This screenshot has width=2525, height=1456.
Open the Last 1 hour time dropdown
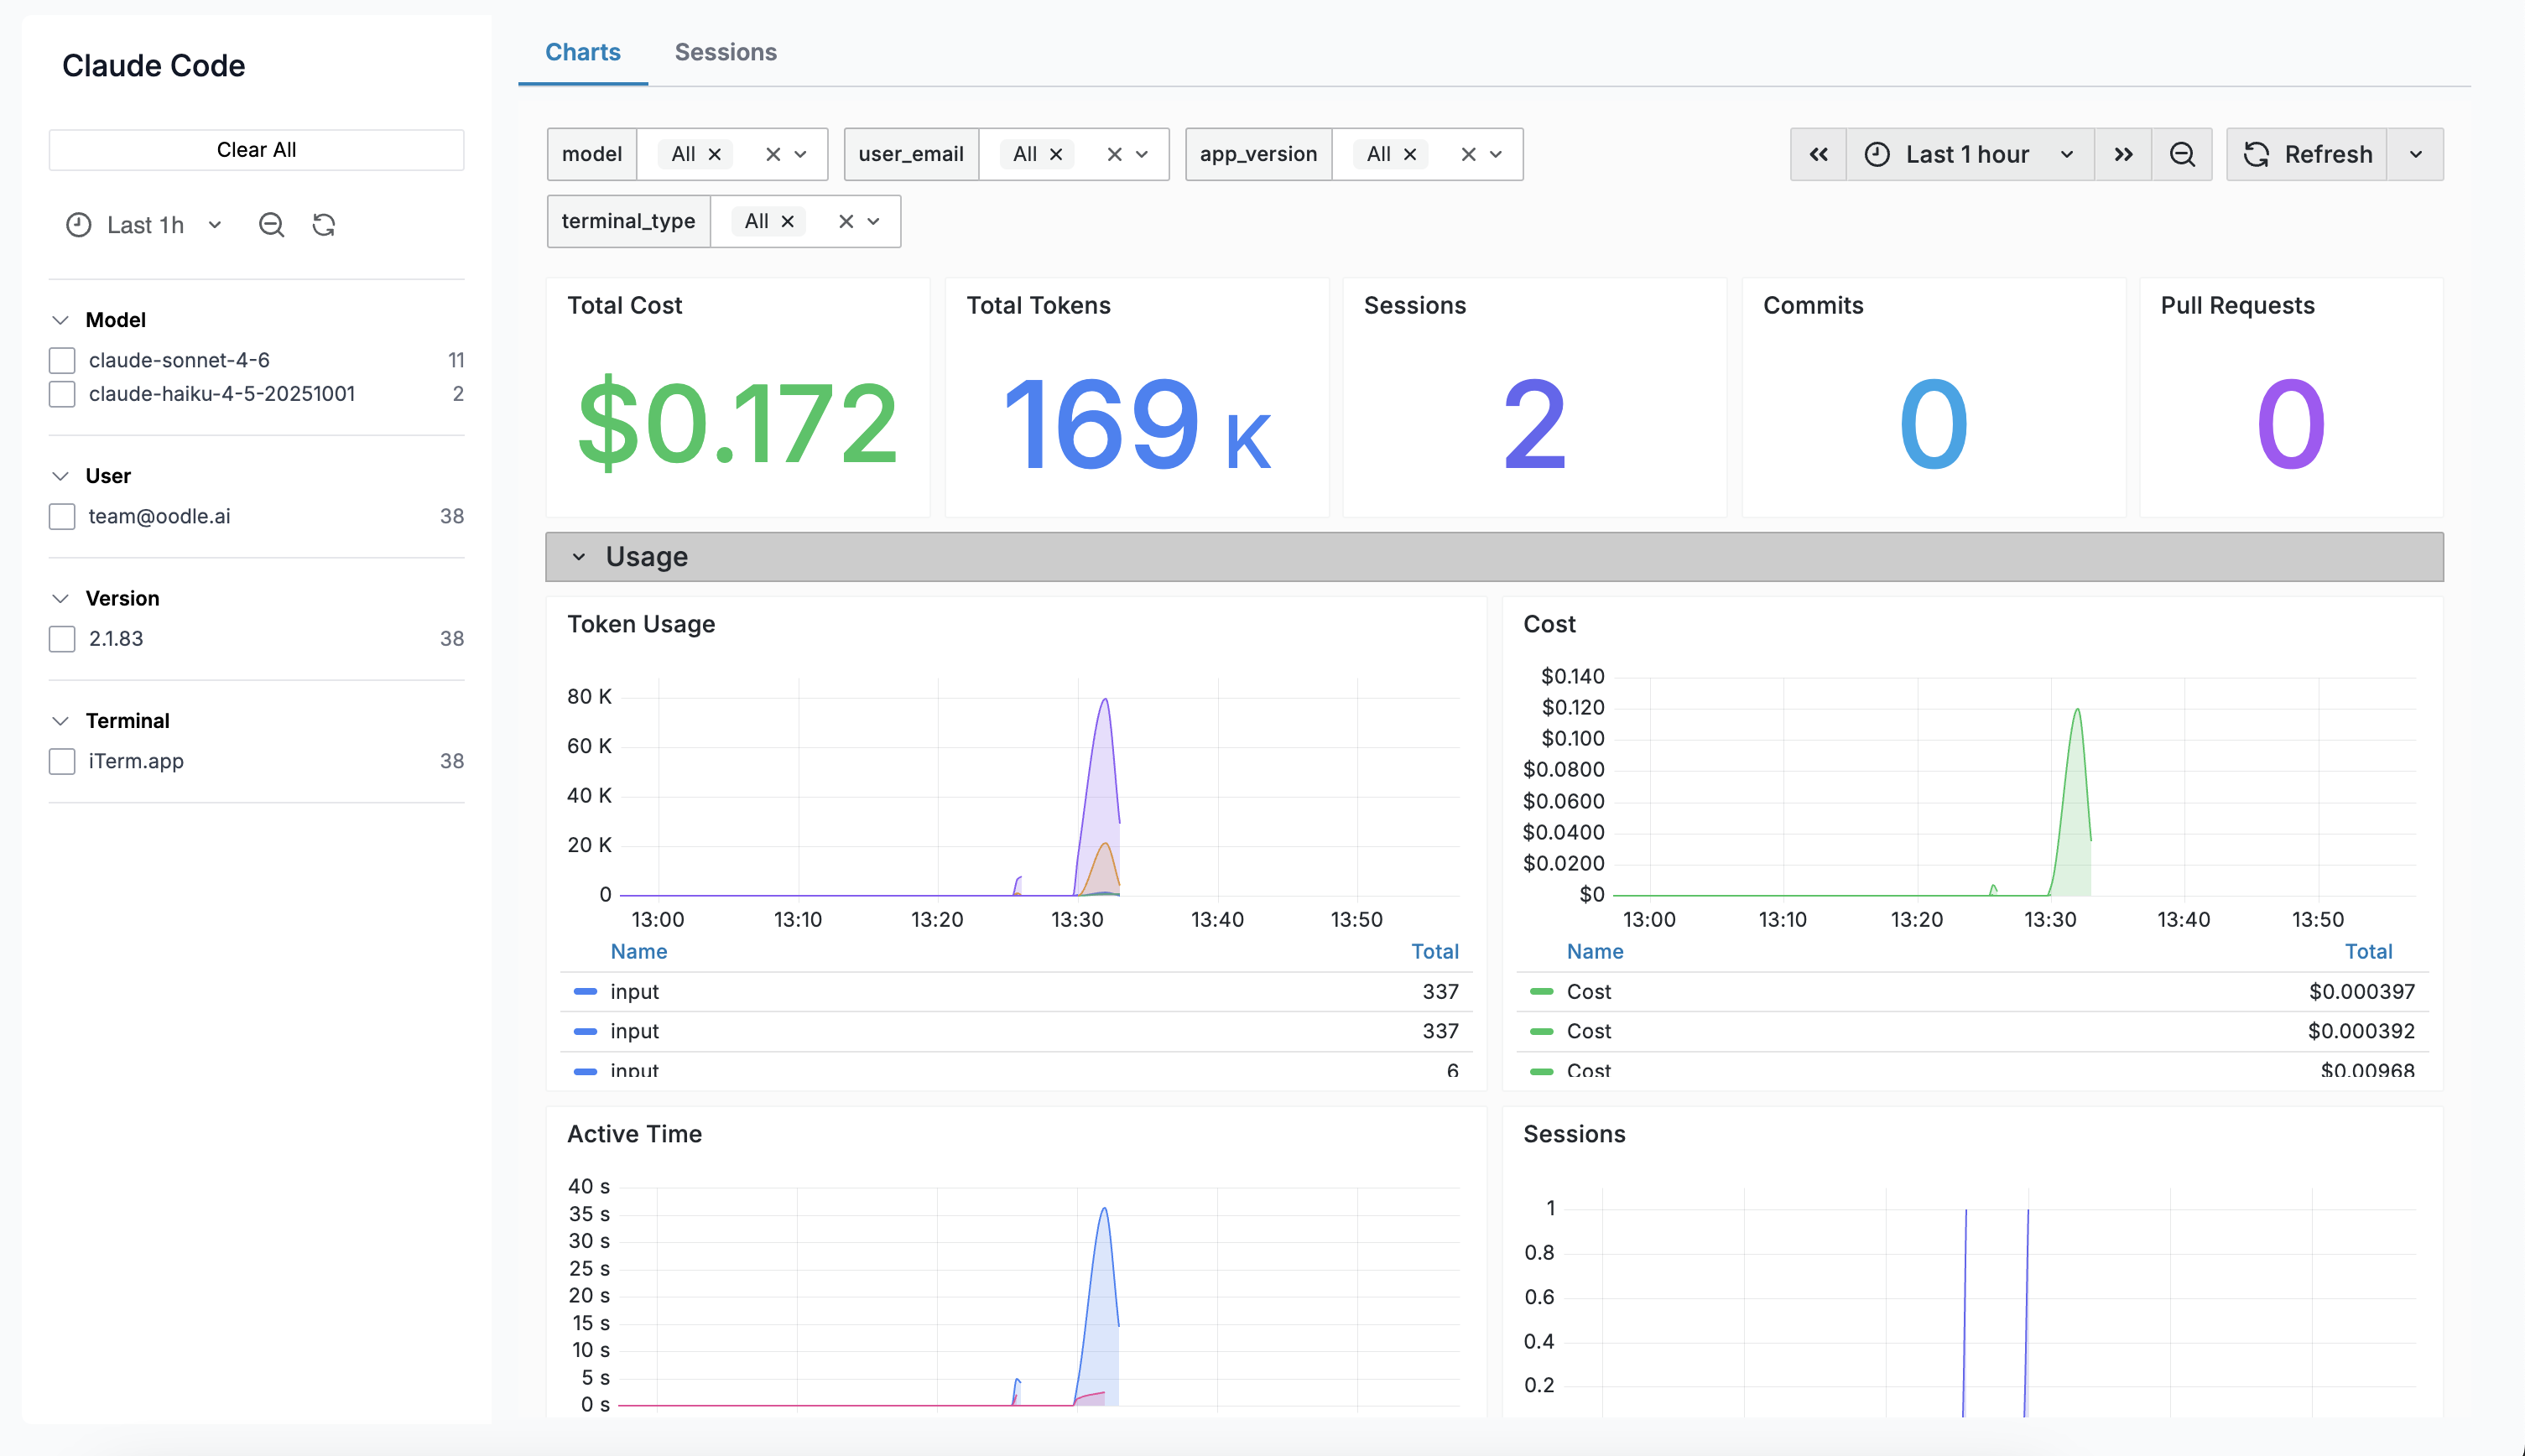click(x=1968, y=154)
